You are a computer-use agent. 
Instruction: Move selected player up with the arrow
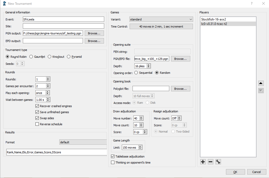(x=261, y=83)
